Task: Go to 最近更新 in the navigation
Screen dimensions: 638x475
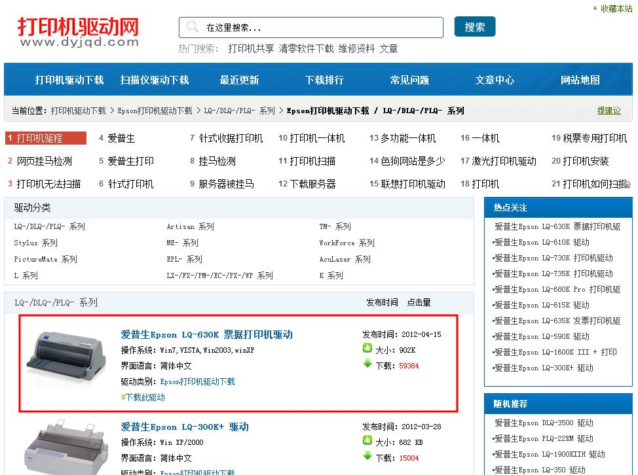Action: pos(239,80)
